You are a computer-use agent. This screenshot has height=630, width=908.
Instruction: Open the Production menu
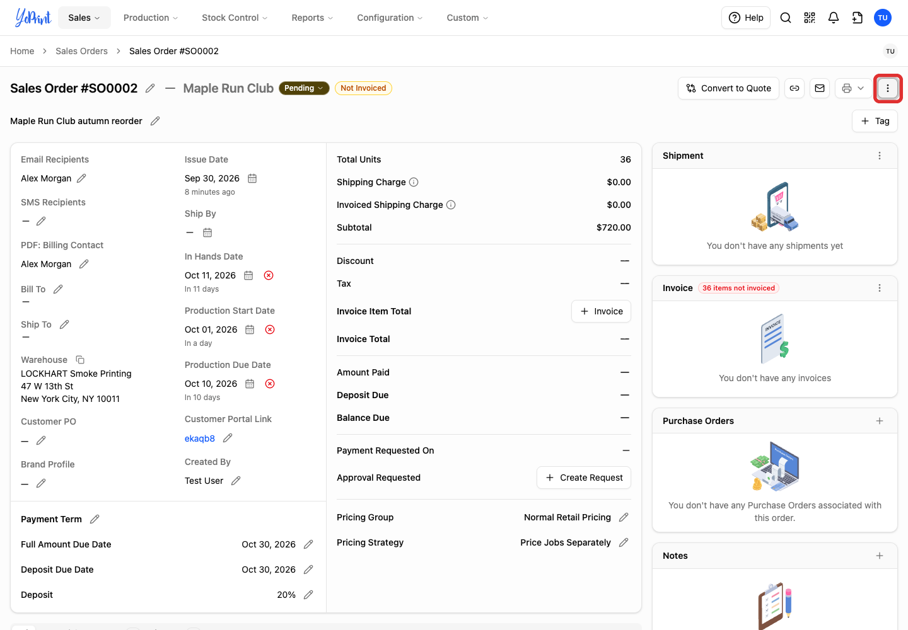point(151,18)
